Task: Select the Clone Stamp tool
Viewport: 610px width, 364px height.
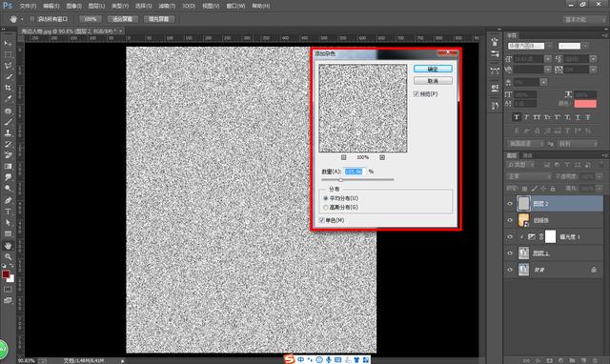Action: [x=8, y=132]
